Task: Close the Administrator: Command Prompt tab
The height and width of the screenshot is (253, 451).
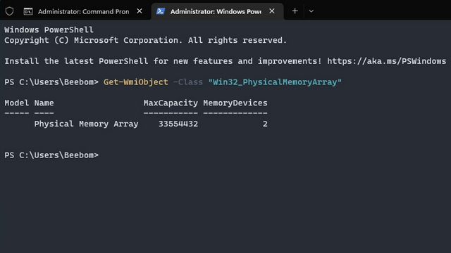Action: (140, 11)
